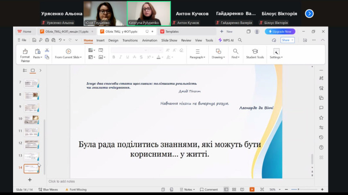This screenshot has height=195, width=348.
Task: Switch to the Insert ribbon tab
Action: click(x=100, y=40)
